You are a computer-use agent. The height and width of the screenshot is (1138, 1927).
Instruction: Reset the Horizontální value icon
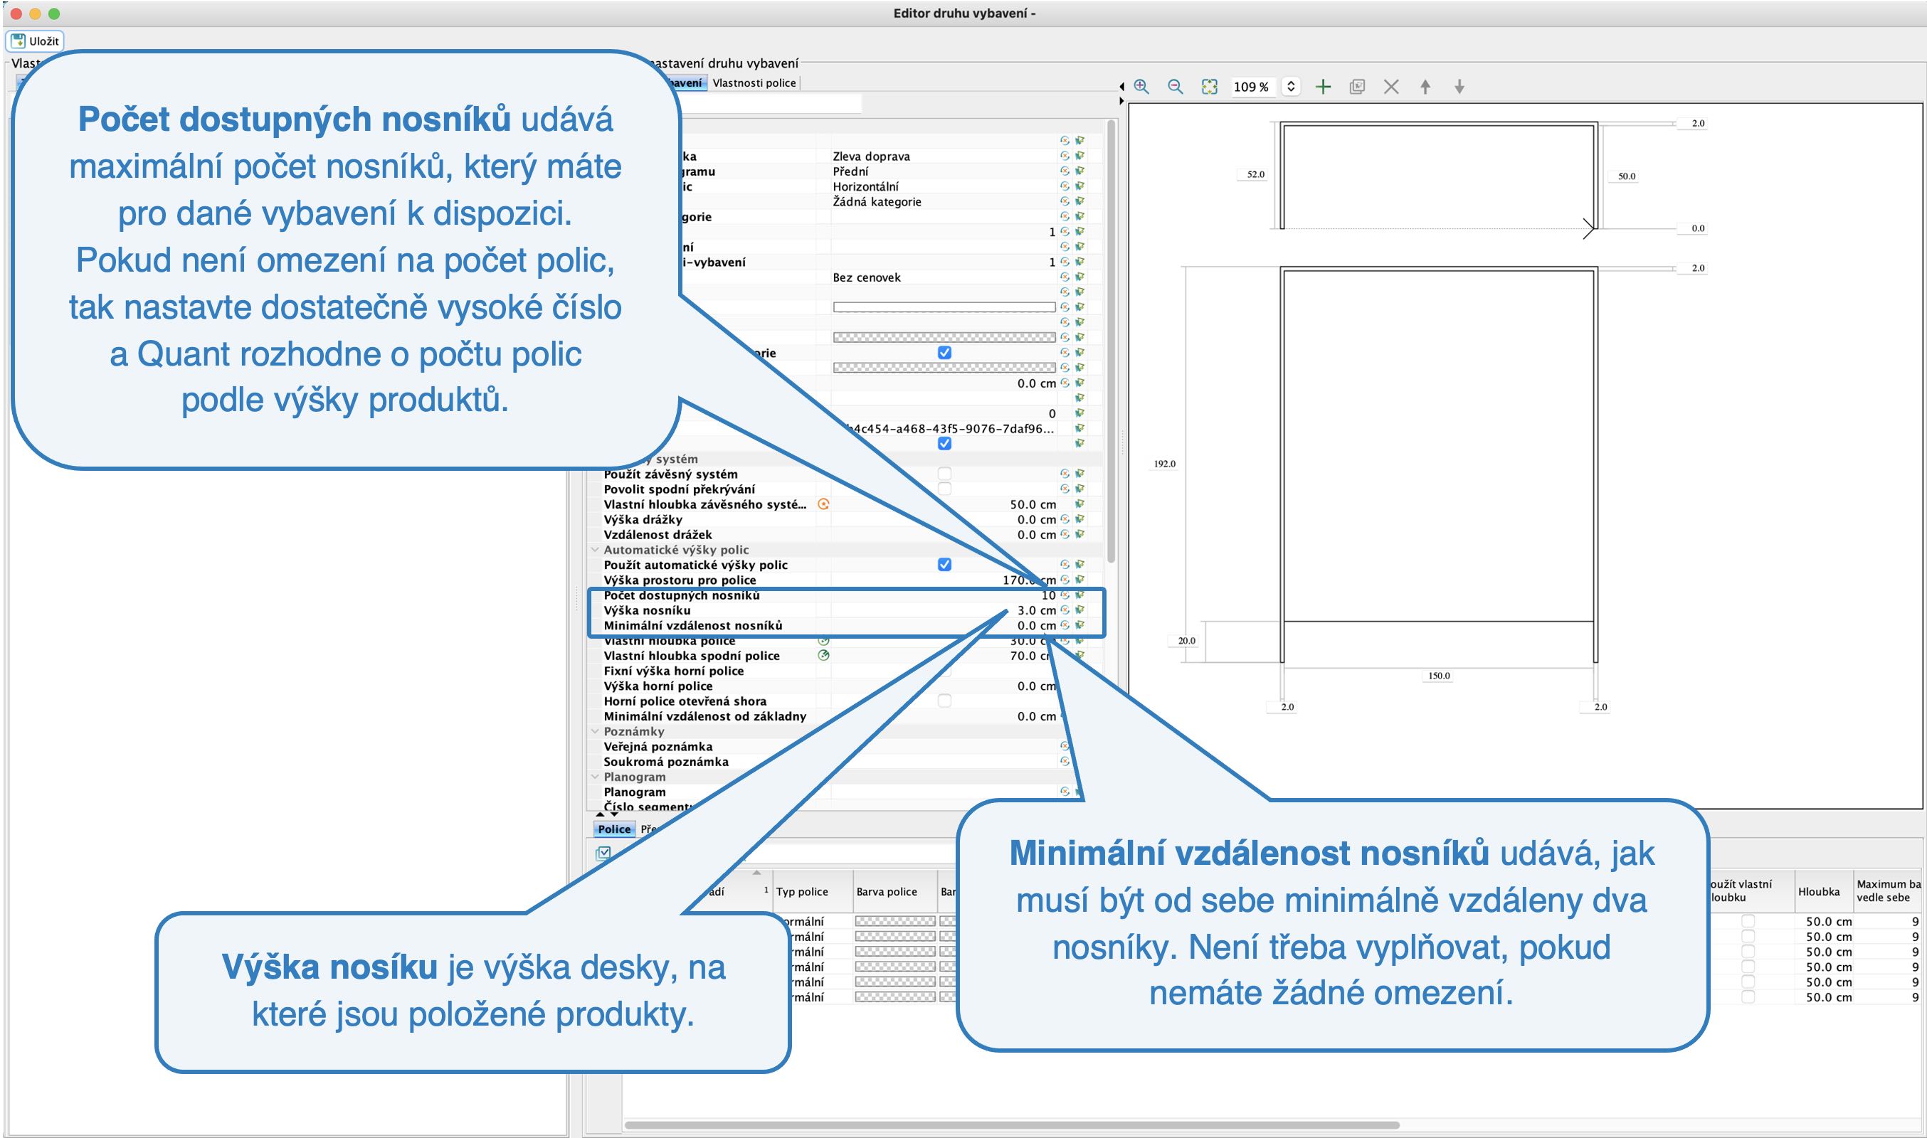click(x=1065, y=186)
